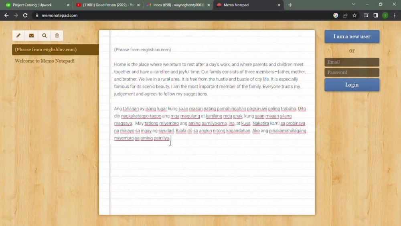The height and width of the screenshot is (226, 401).
Task: Close the Inbox Gmail tab
Action: [x=209, y=5]
